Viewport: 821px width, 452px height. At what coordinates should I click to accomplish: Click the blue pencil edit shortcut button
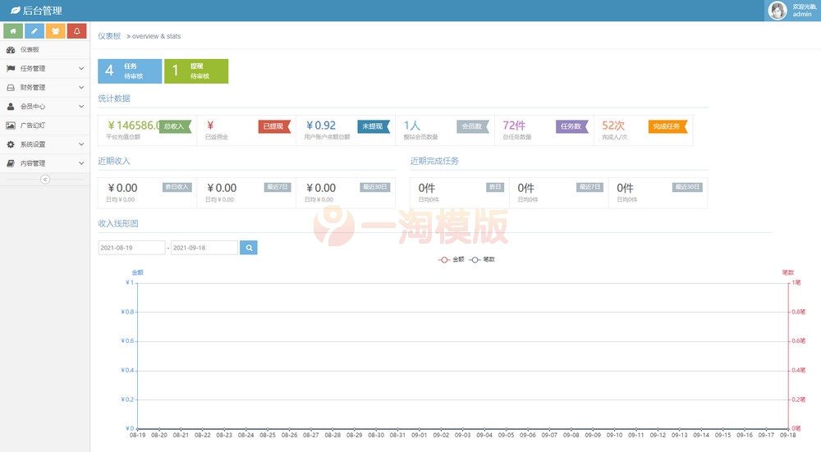tap(34, 31)
